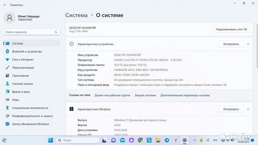Open the Chat (Teams) taskbar icon
This screenshot has width=258, height=145.
coord(113,140)
